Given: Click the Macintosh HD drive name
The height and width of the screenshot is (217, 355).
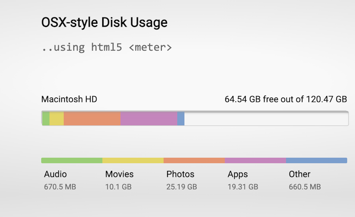Looking at the screenshot, I should (69, 99).
